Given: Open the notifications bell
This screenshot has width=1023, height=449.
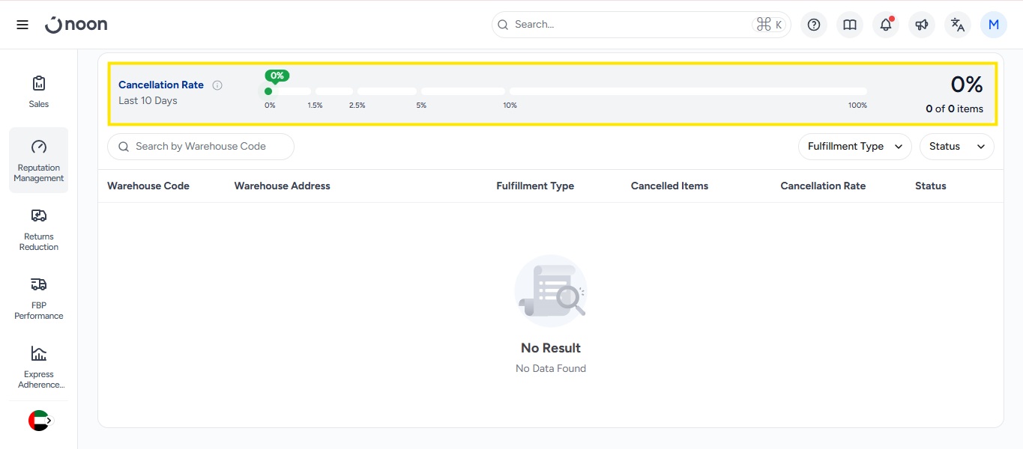Looking at the screenshot, I should (x=886, y=25).
